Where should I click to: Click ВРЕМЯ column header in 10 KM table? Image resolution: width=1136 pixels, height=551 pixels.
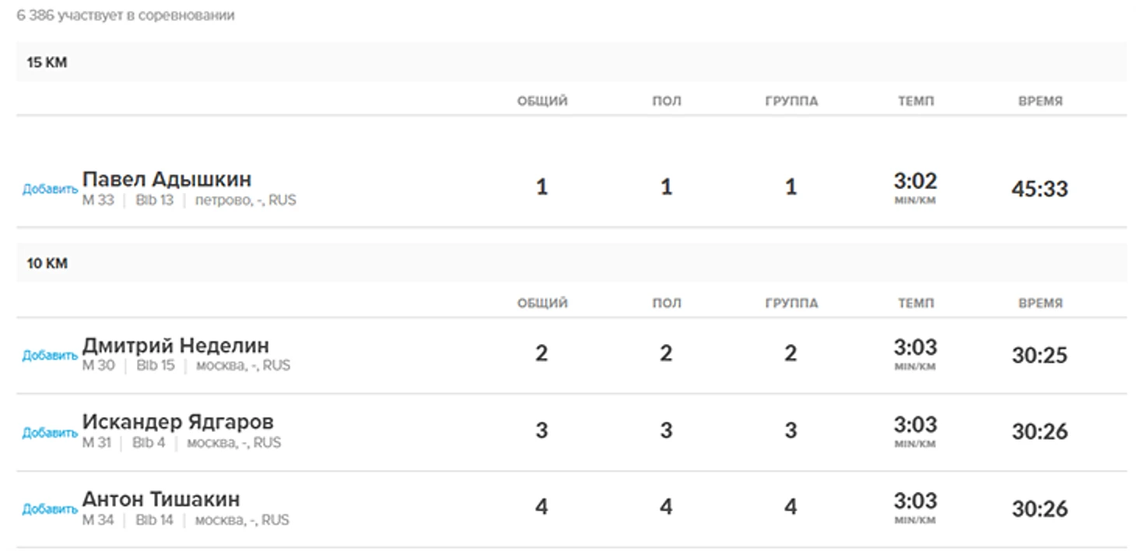(1040, 304)
